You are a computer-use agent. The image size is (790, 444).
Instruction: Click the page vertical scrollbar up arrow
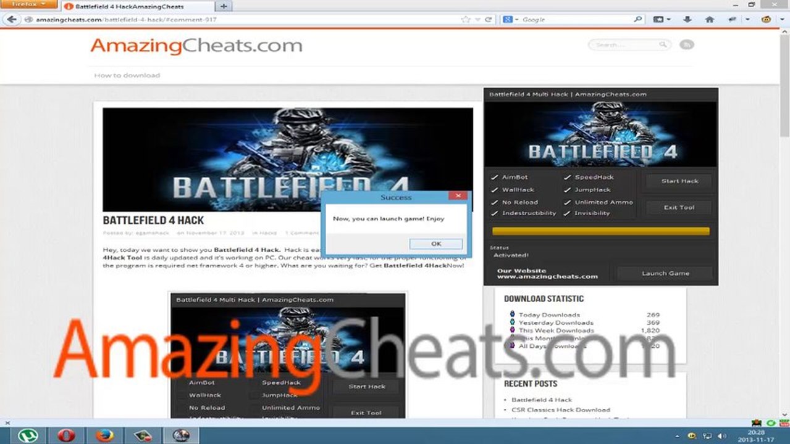[x=786, y=32]
